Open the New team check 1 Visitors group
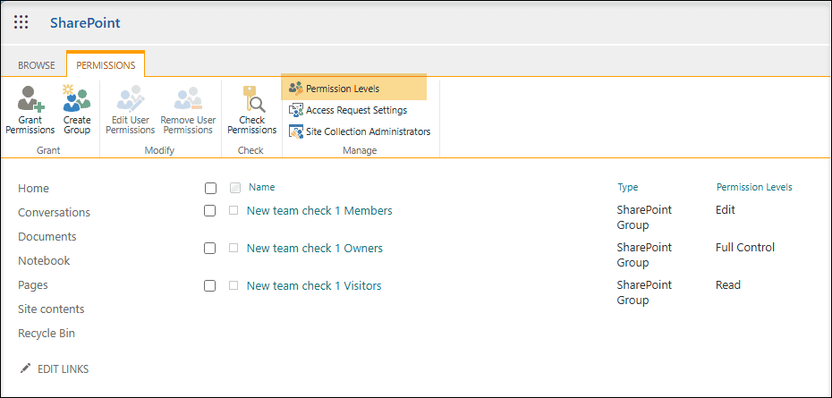Image resolution: width=832 pixels, height=398 pixels. [314, 285]
